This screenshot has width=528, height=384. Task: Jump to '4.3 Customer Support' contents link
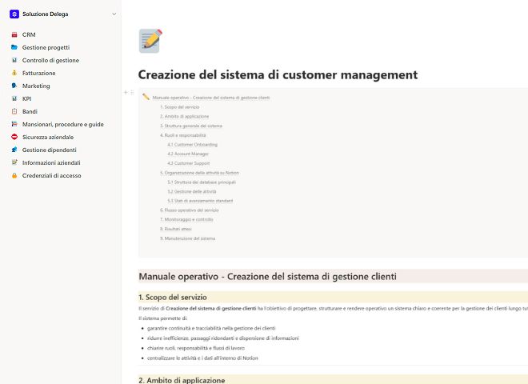point(189,163)
